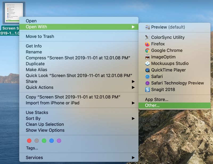Open with Mockuuups Studio
Screen dimensions: 213x164
tap(175, 63)
